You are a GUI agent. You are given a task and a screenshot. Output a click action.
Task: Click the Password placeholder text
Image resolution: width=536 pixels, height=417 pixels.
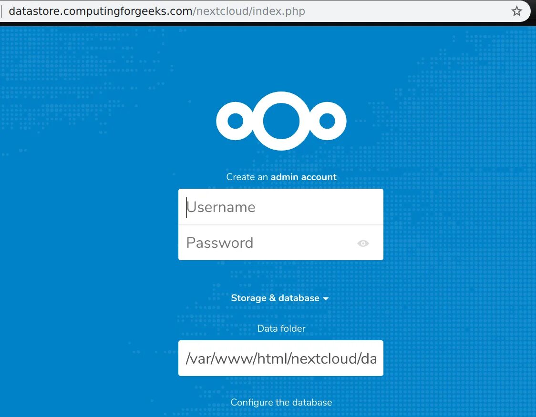220,243
